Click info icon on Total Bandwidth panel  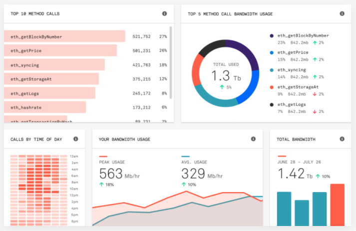[x=342, y=139]
